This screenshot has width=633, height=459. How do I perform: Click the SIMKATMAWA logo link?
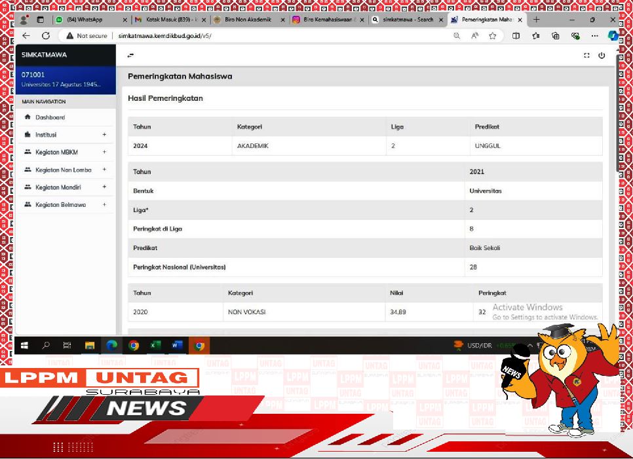(44, 55)
